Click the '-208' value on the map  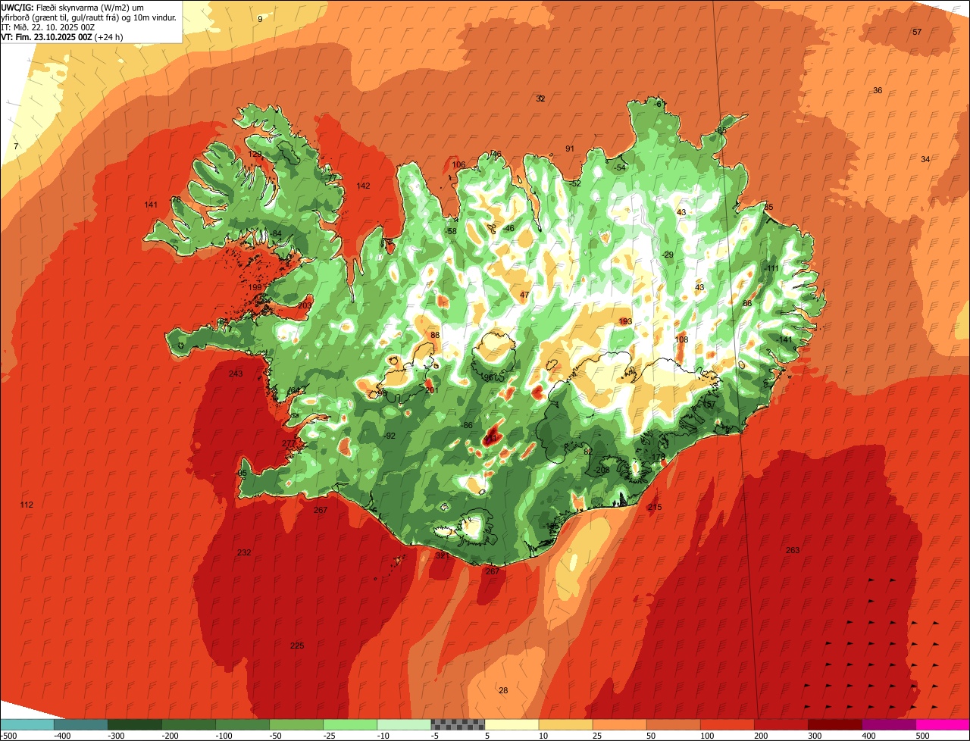(x=602, y=470)
